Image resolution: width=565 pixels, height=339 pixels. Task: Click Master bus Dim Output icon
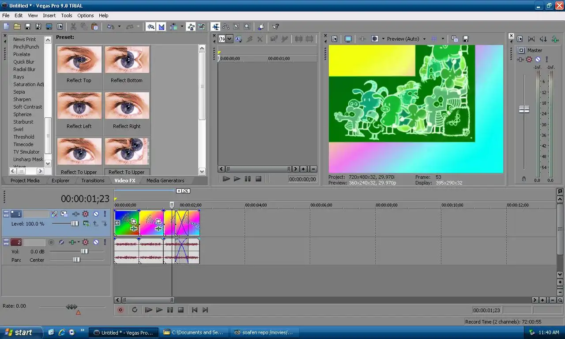click(543, 39)
